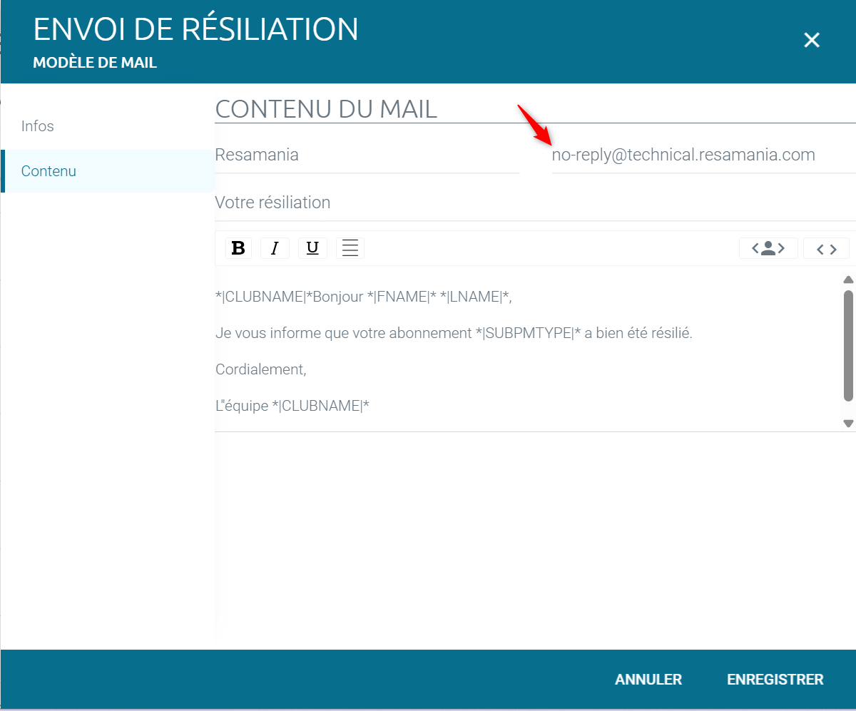Switch to HTML source code view
Screen dimensions: 856x711
pyautogui.click(x=826, y=248)
